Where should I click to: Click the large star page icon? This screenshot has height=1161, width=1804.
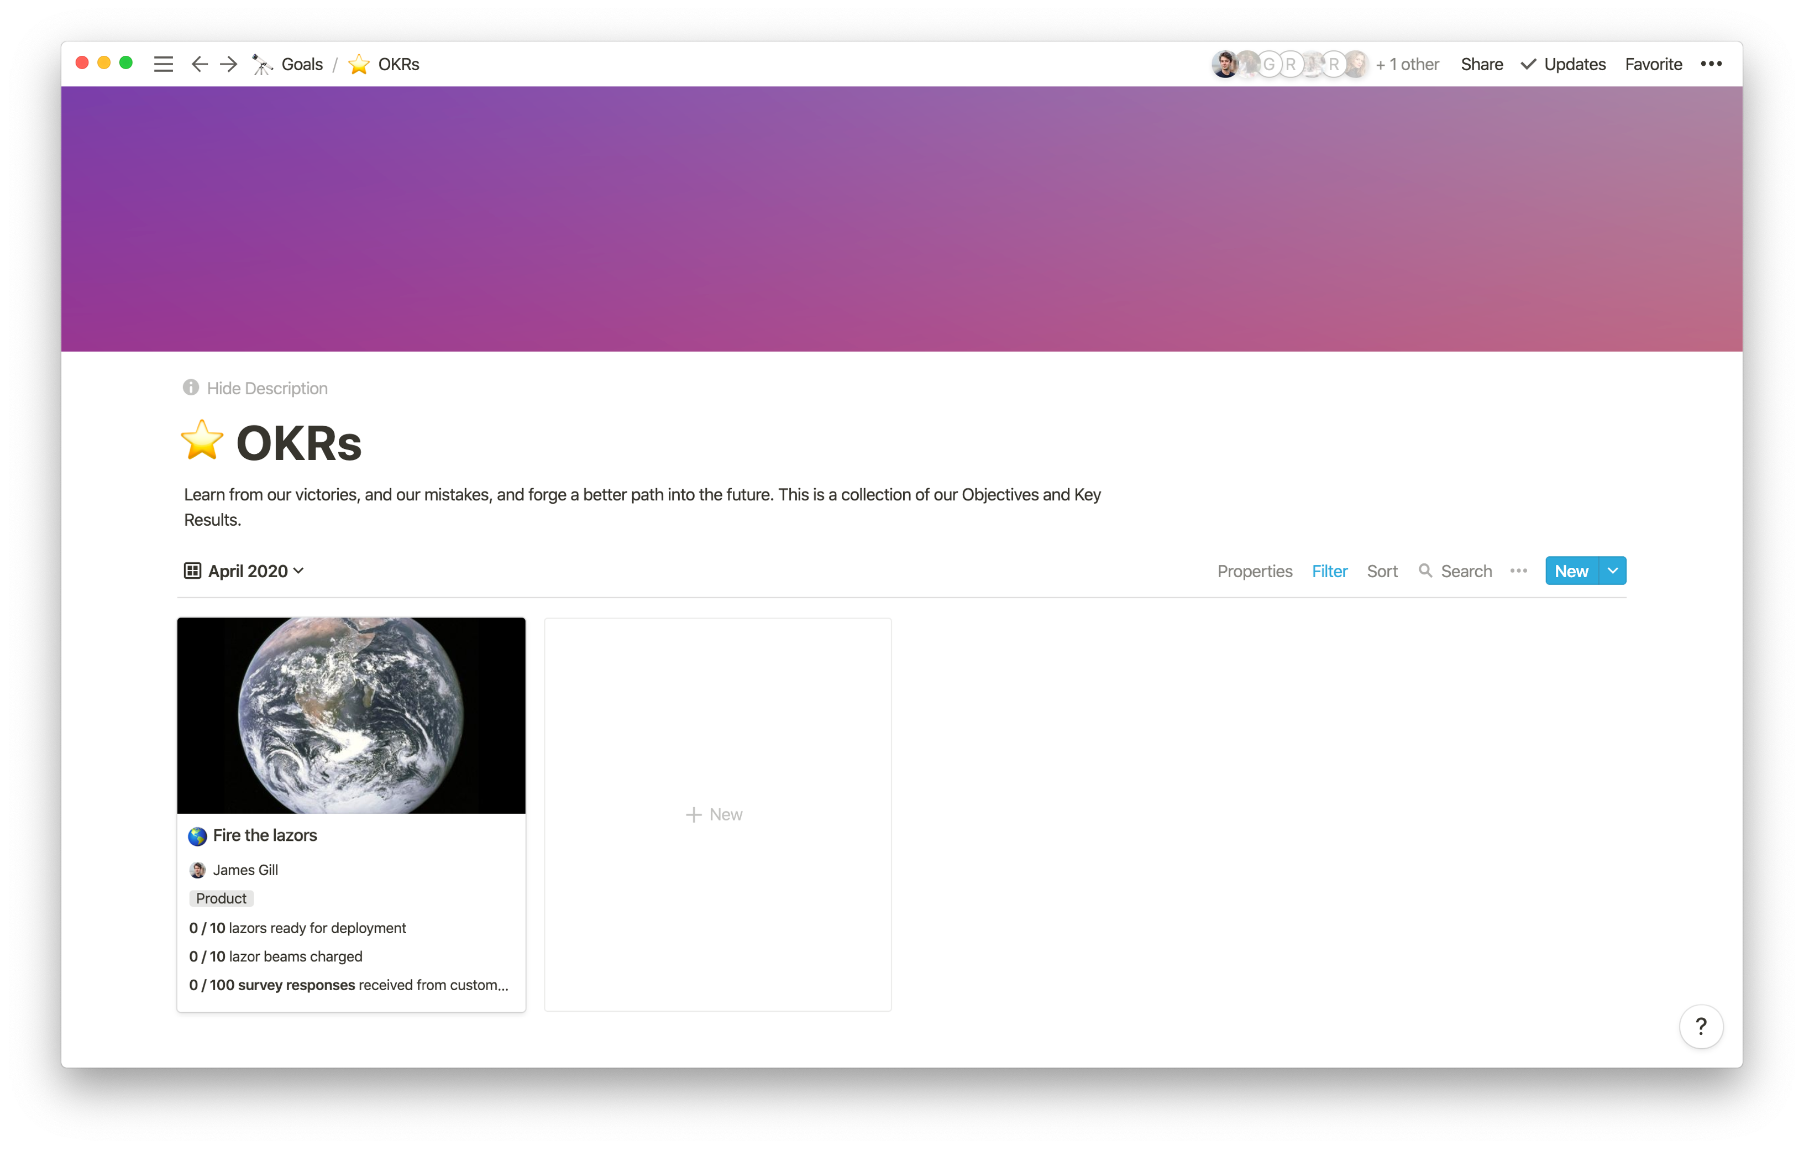(x=202, y=441)
